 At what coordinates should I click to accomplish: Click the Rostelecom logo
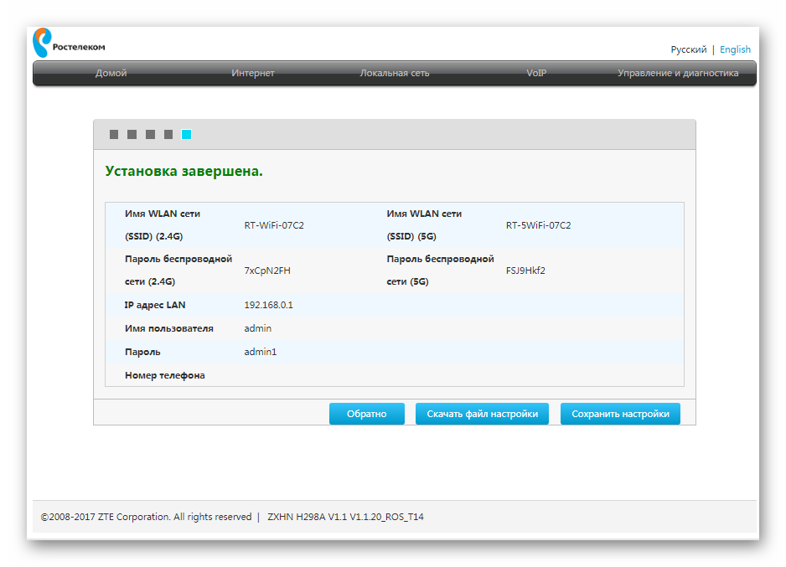[69, 43]
